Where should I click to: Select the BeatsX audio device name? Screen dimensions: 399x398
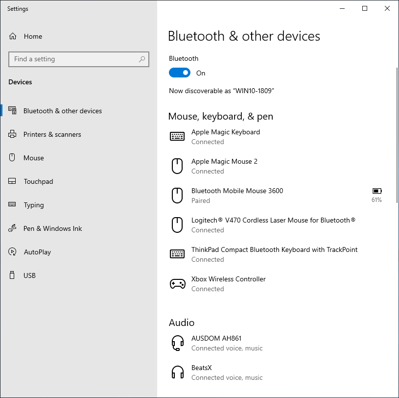tap(202, 368)
